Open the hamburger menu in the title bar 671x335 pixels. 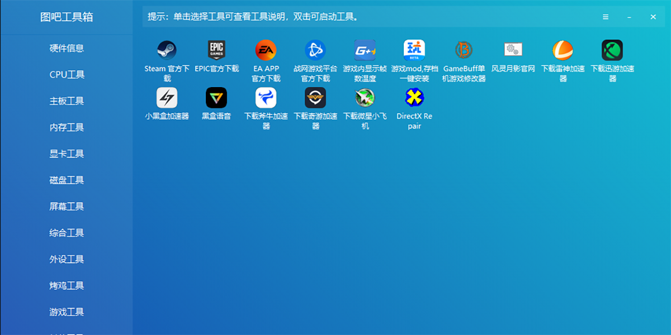point(605,17)
